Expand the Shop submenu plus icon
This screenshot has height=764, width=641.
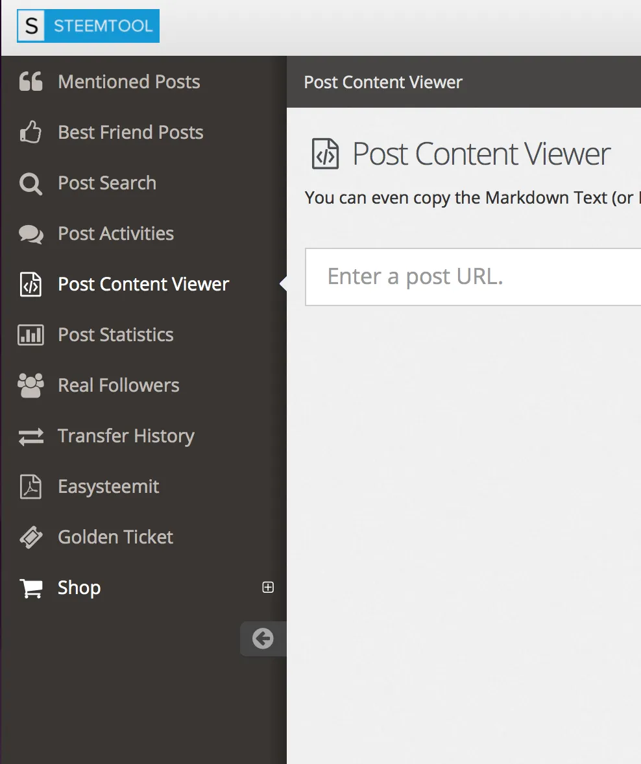click(x=268, y=588)
